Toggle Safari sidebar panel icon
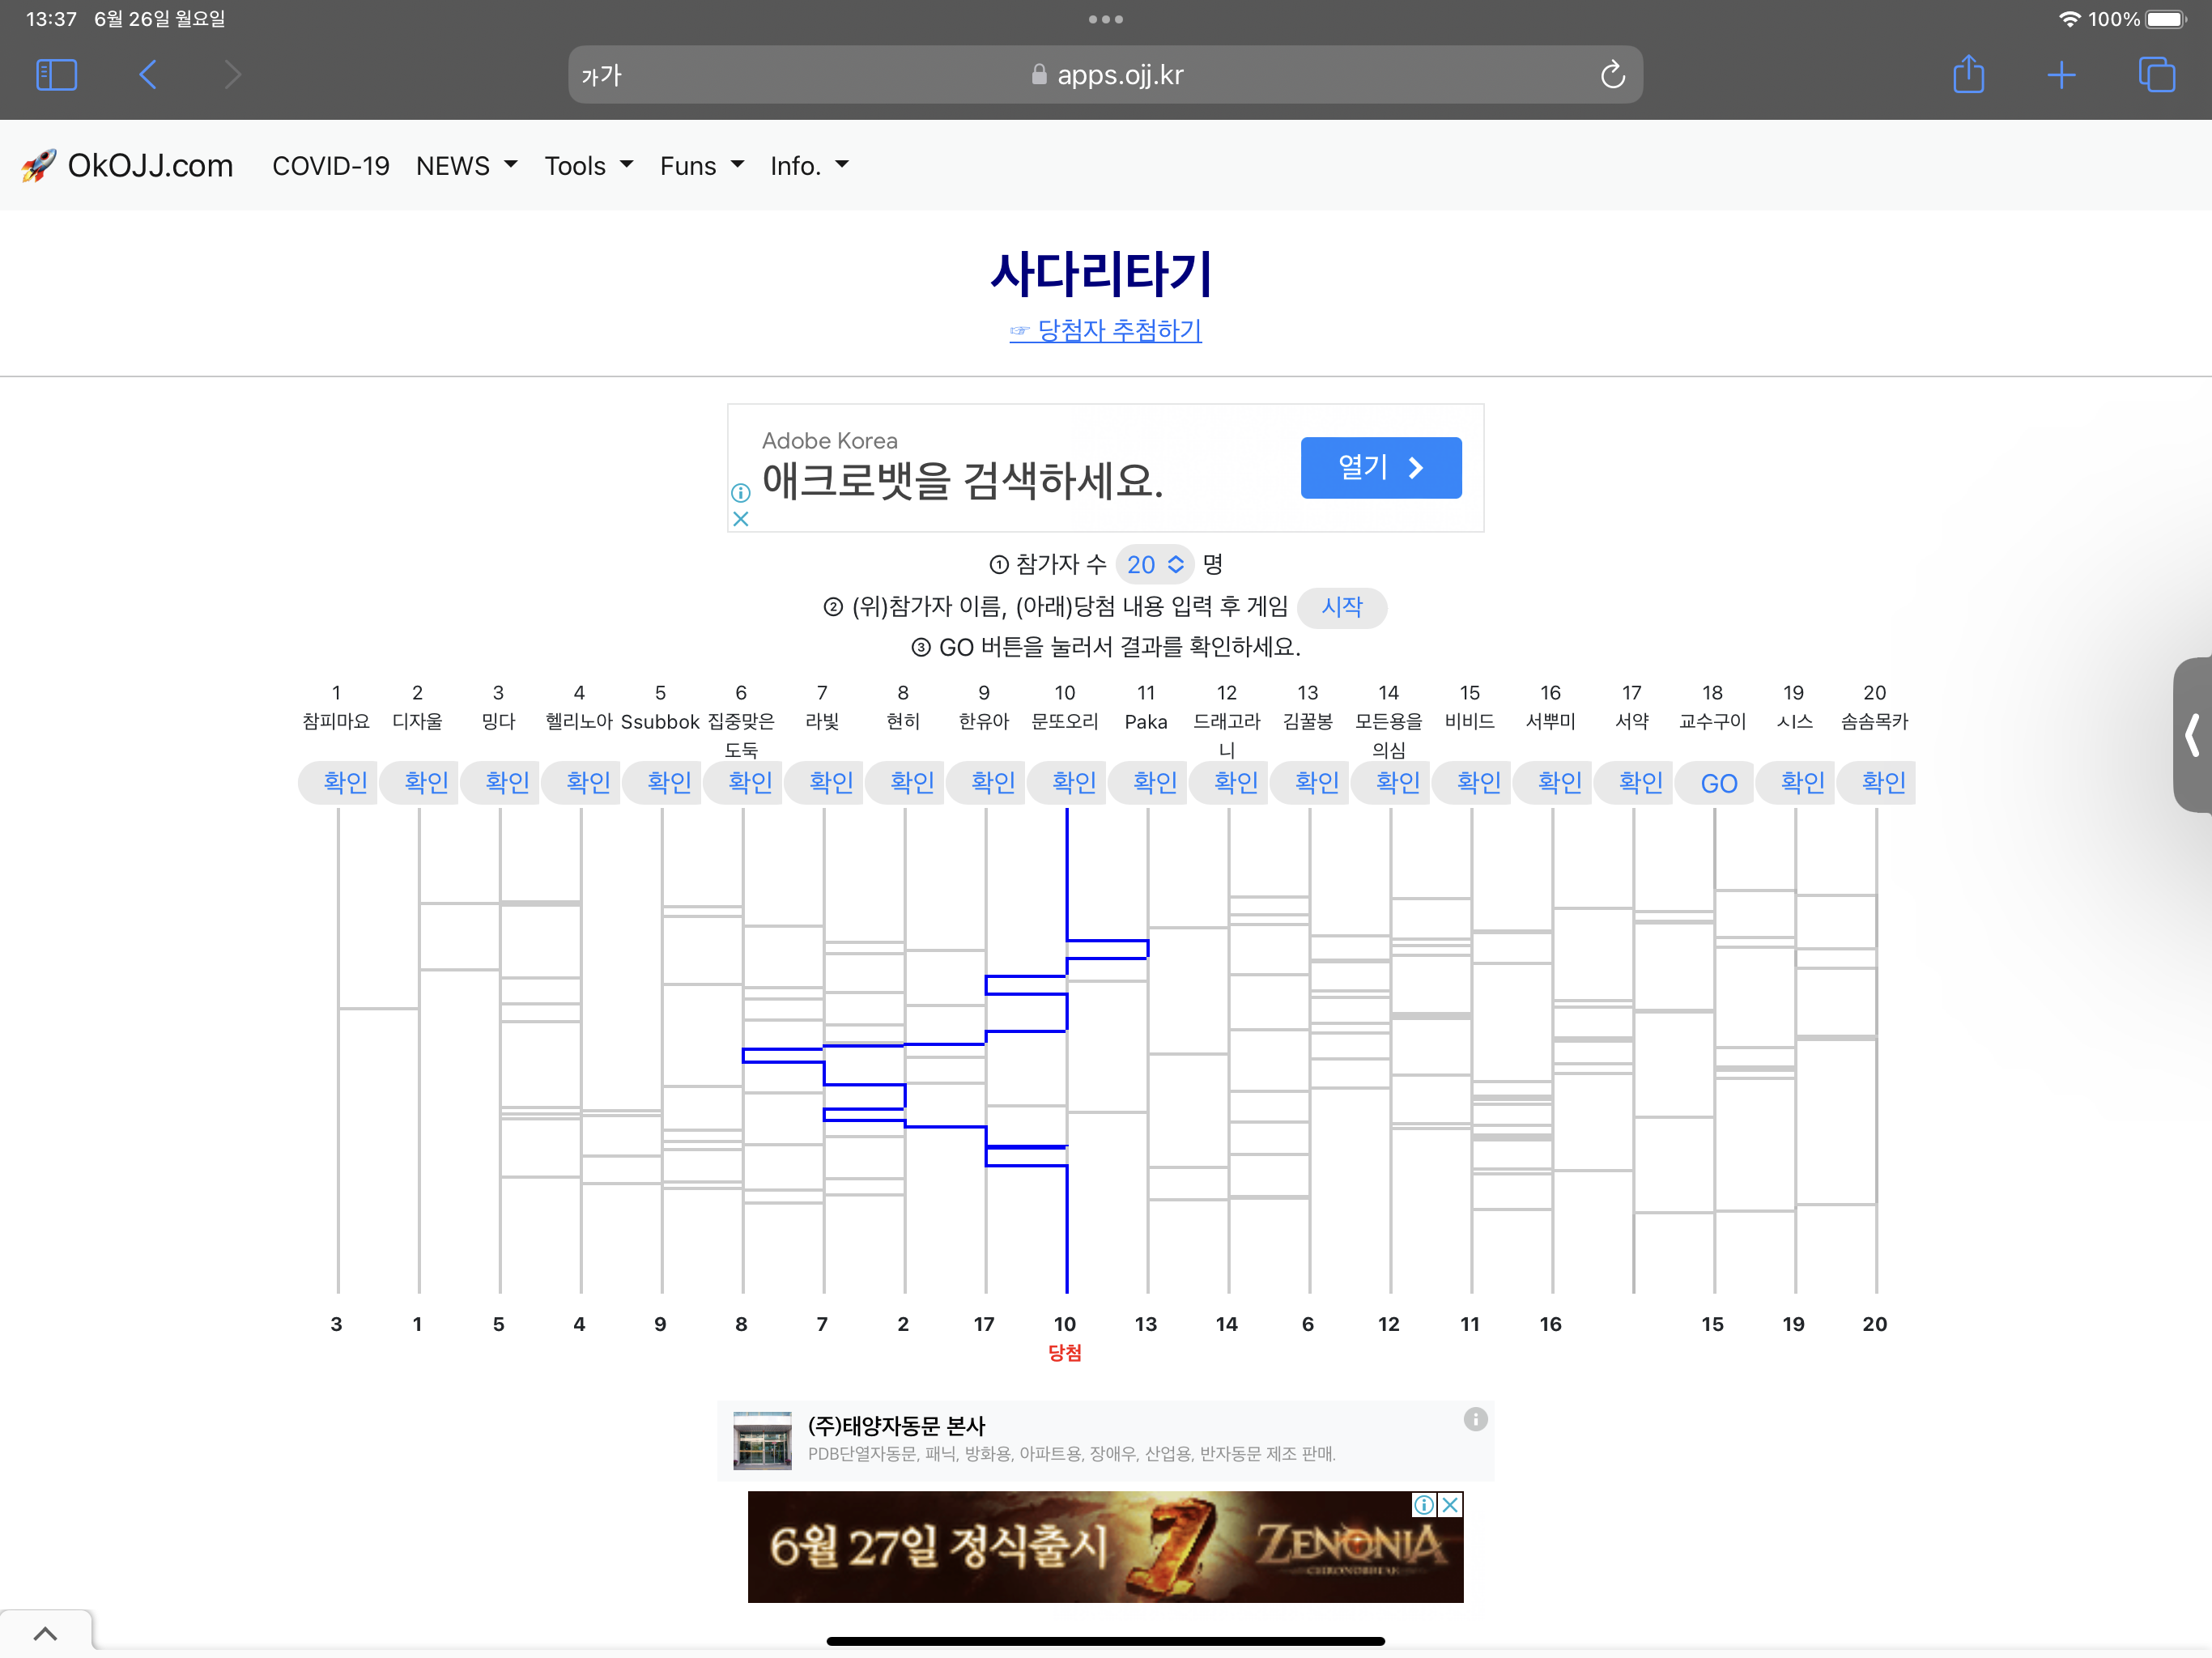Image resolution: width=2212 pixels, height=1658 pixels. [56, 75]
